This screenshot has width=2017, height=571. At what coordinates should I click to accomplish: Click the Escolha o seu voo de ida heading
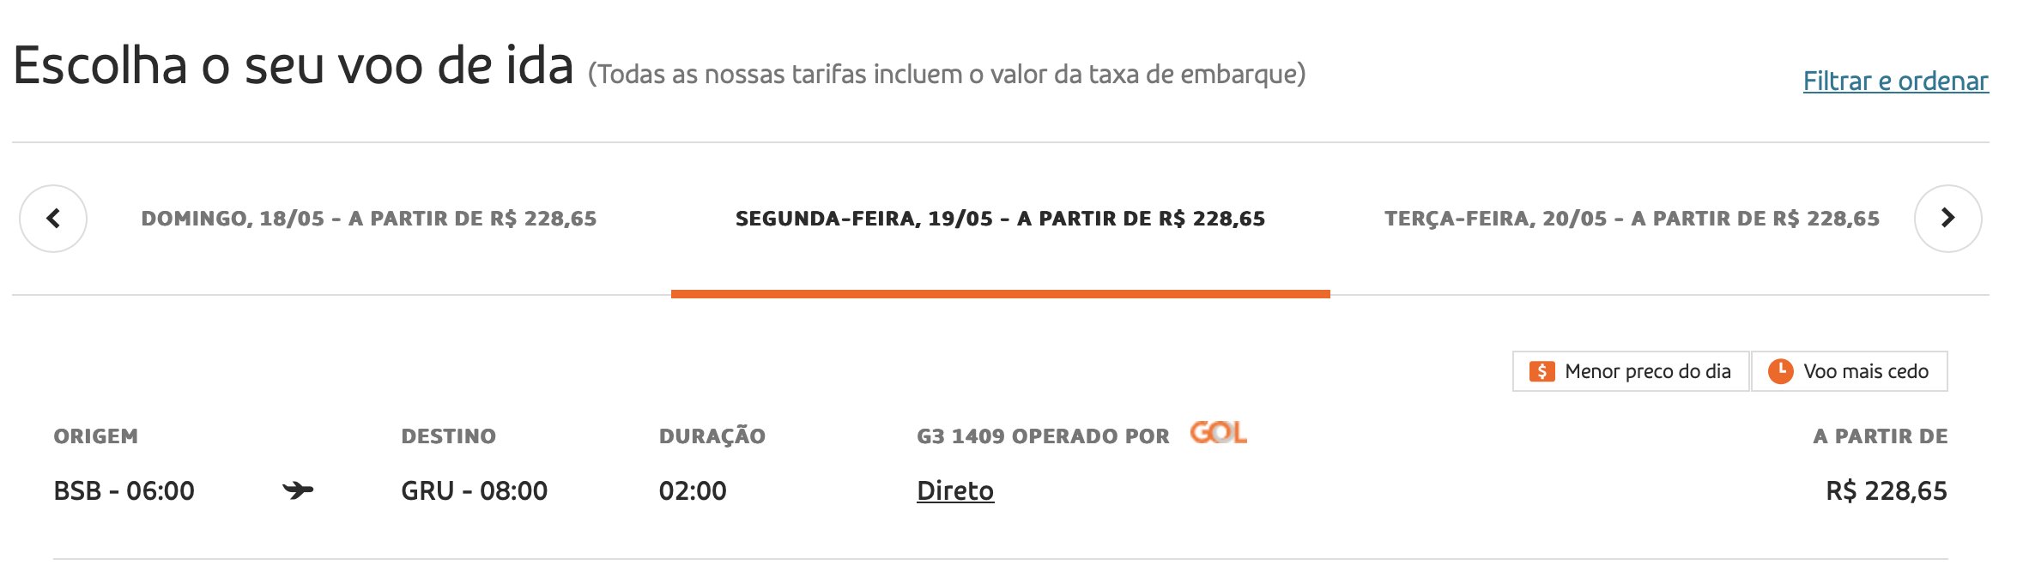tap(294, 65)
